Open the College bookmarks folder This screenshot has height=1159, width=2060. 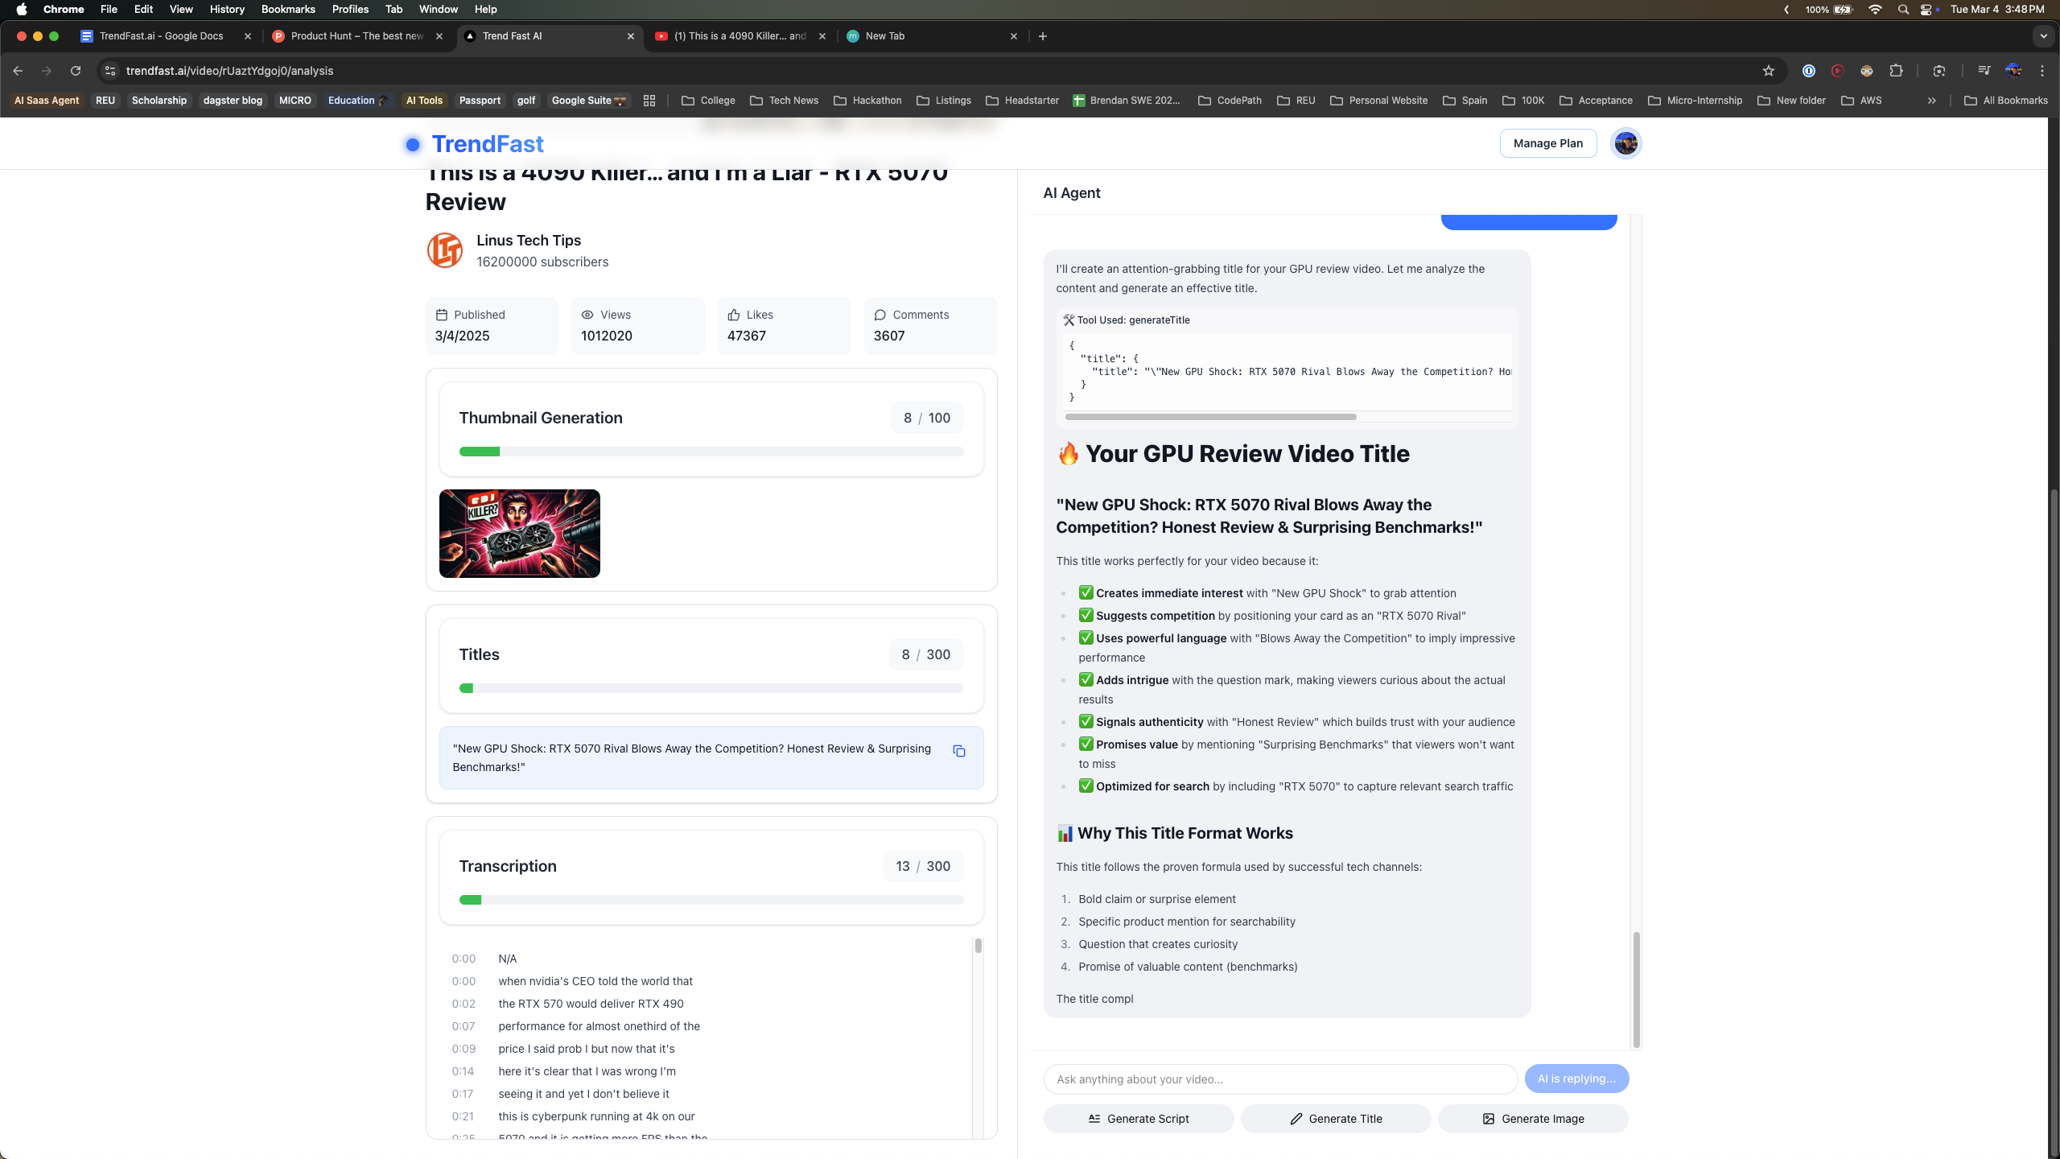pos(708,101)
